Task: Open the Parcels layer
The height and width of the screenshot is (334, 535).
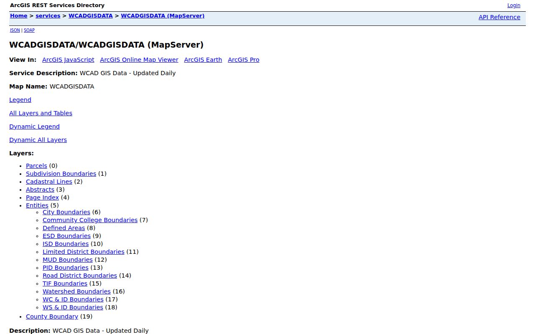Action: click(x=36, y=166)
